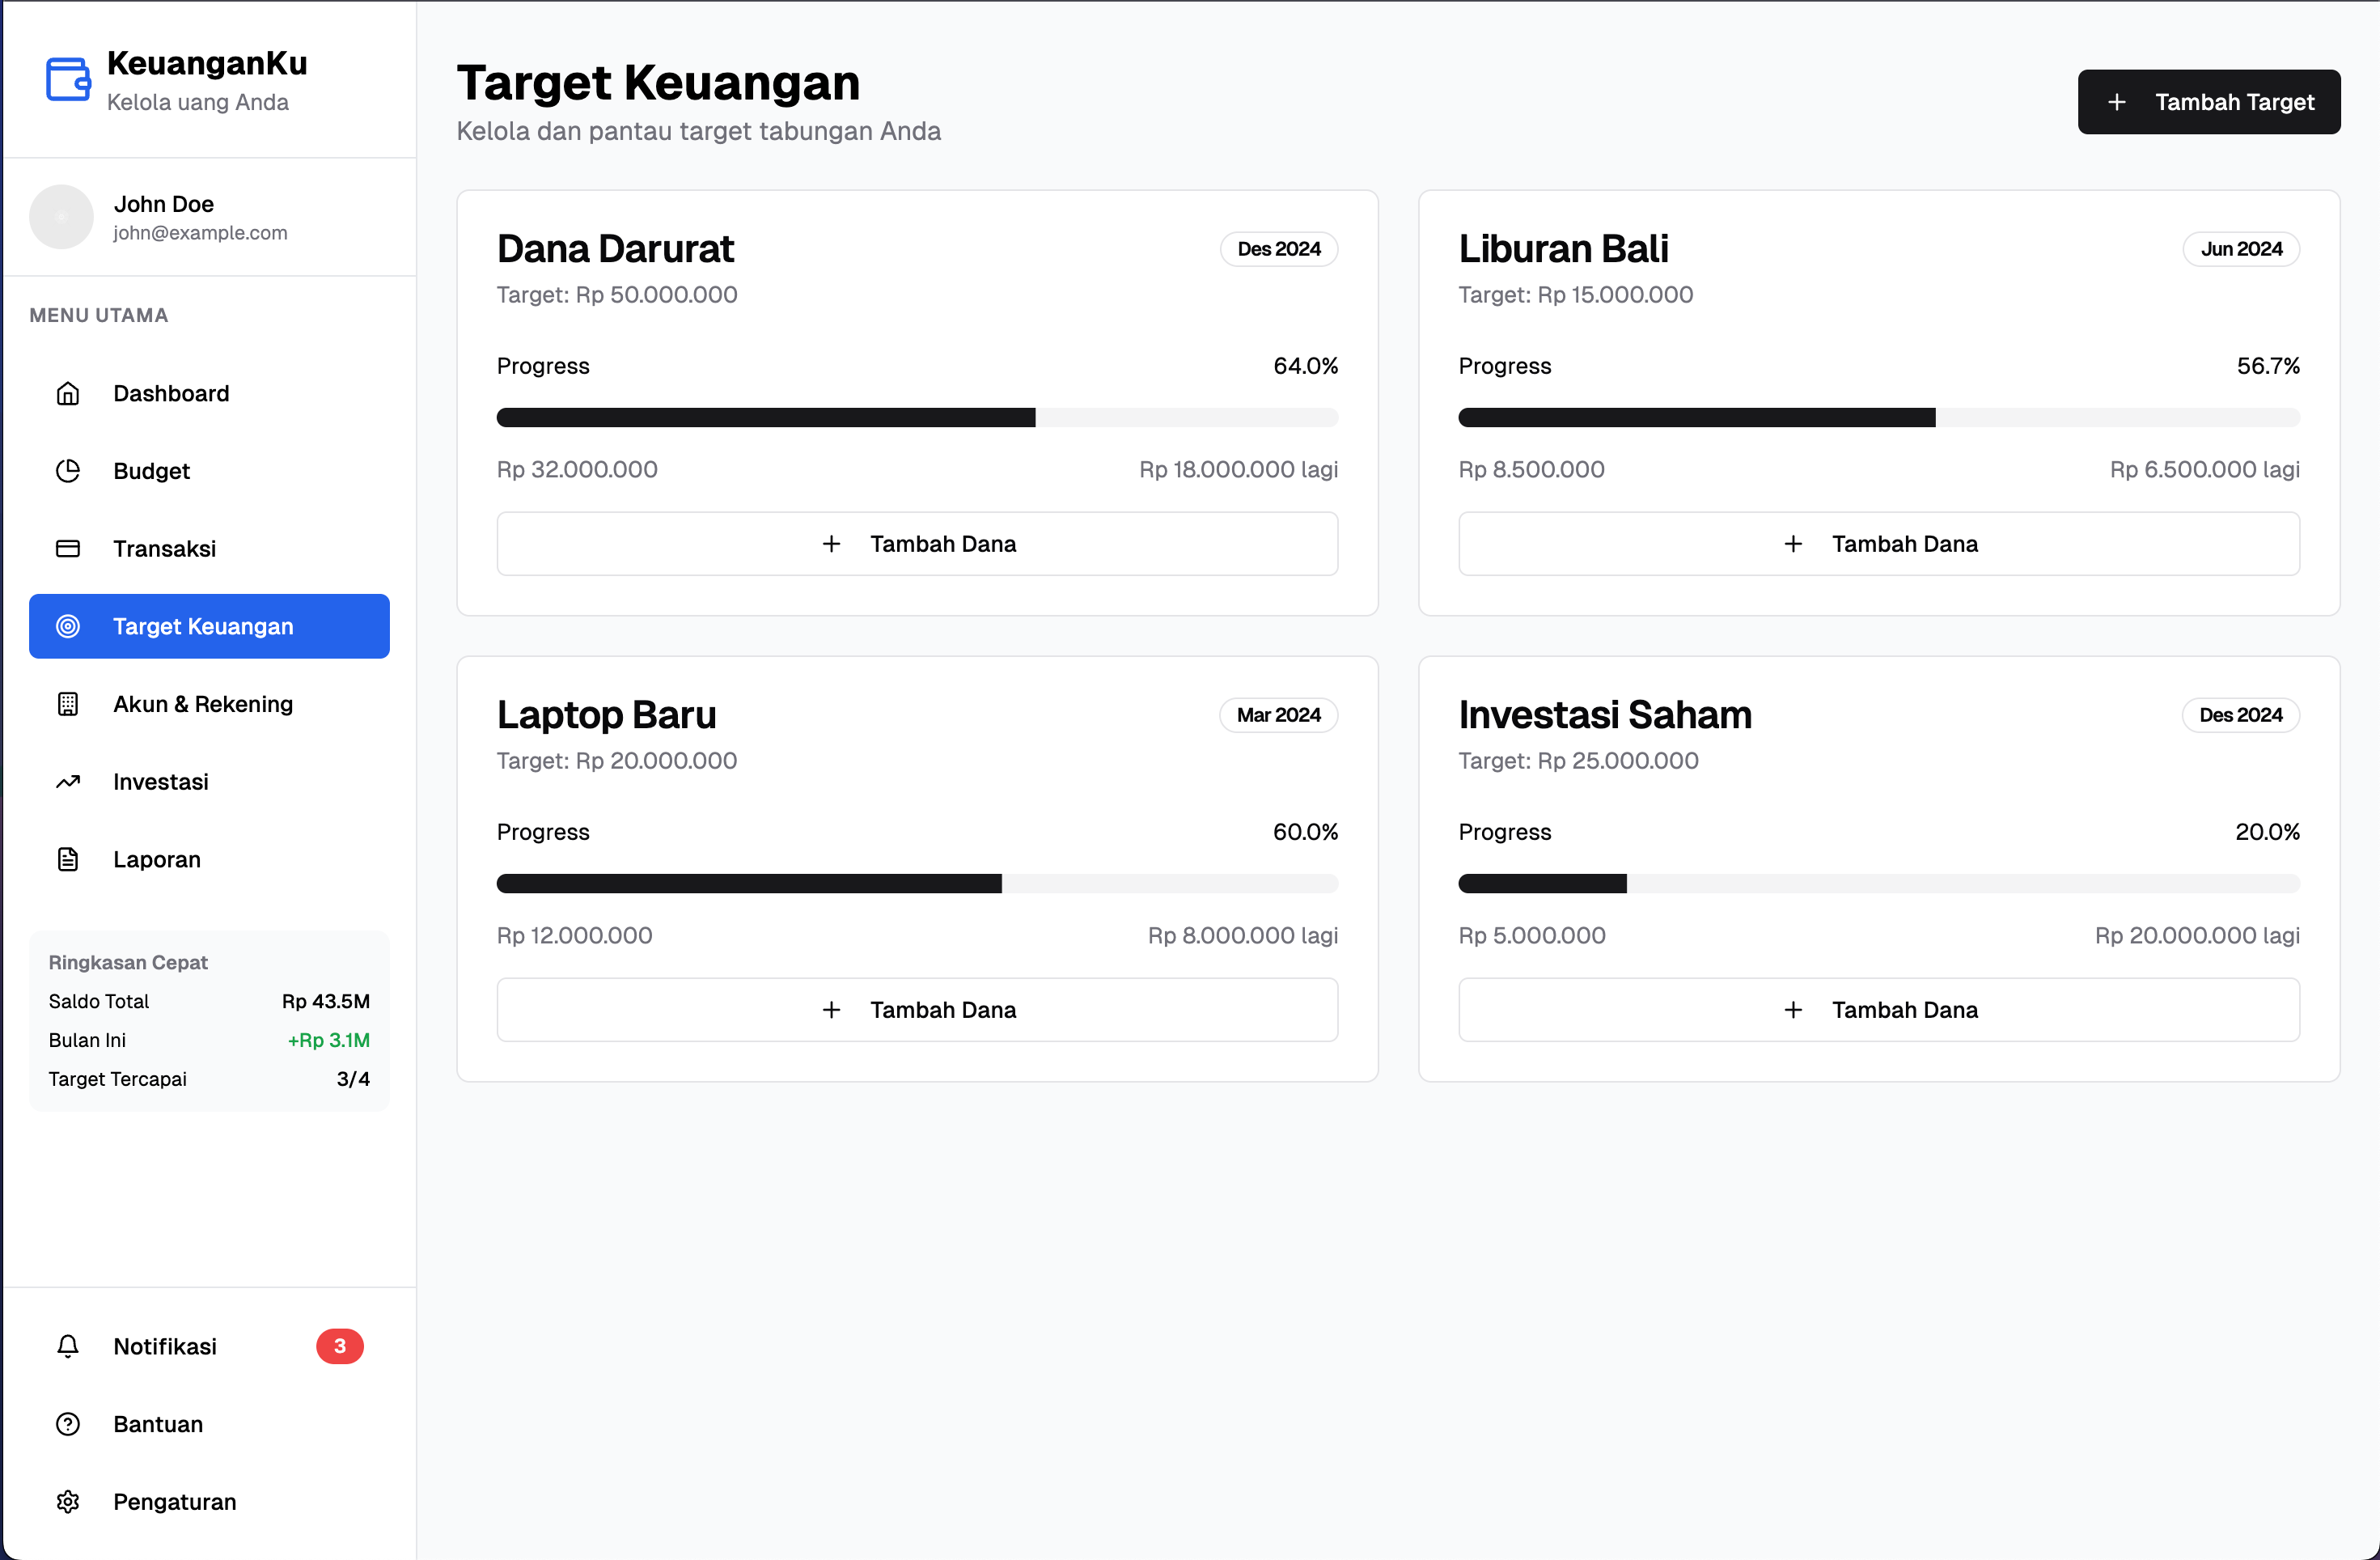Add funds to Dana Darurat goal
Viewport: 2380px width, 1560px height.
coord(917,544)
